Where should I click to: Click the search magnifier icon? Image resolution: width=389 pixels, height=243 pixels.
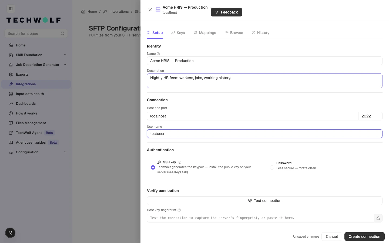pos(63,33)
